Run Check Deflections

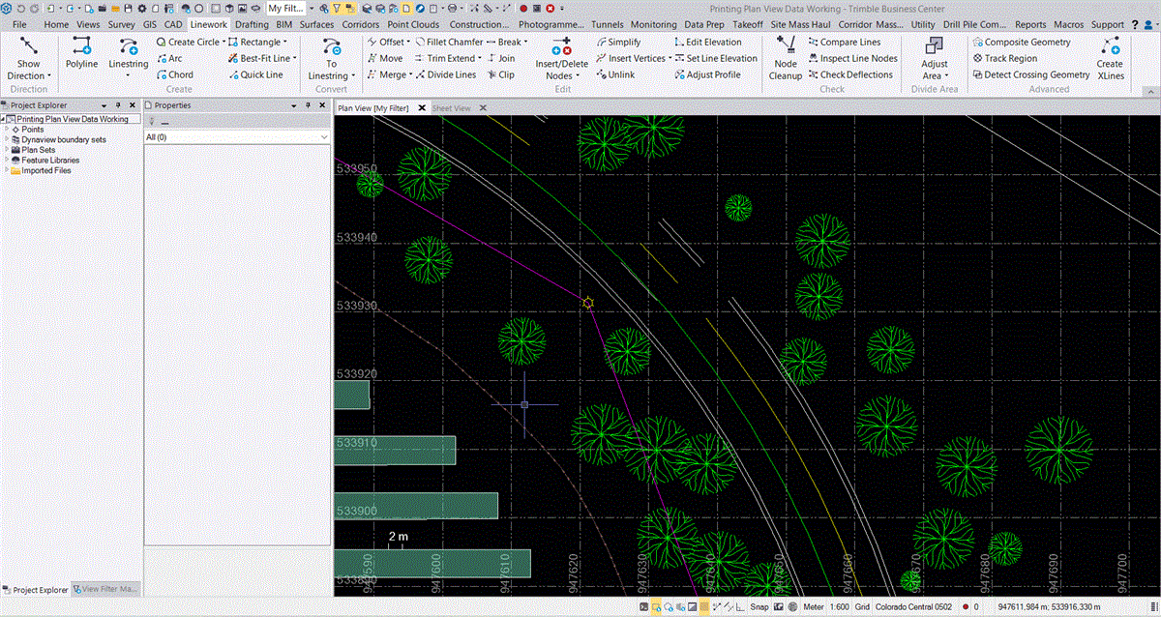(x=850, y=74)
